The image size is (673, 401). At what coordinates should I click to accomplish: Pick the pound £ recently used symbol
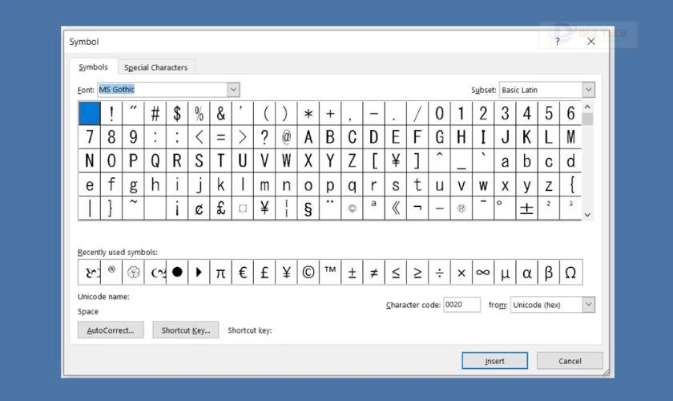click(x=264, y=272)
